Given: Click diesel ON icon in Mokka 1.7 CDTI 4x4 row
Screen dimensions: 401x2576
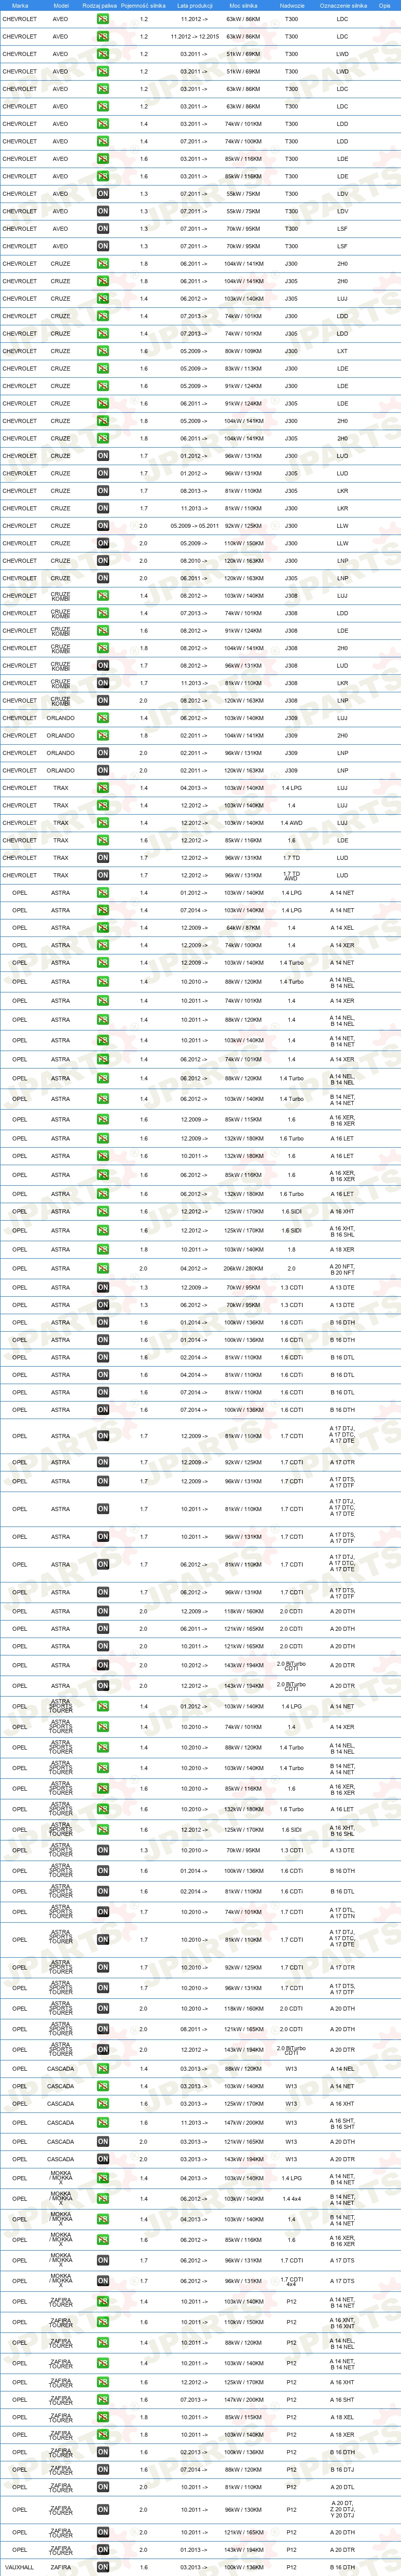Looking at the screenshot, I should 103,2281.
